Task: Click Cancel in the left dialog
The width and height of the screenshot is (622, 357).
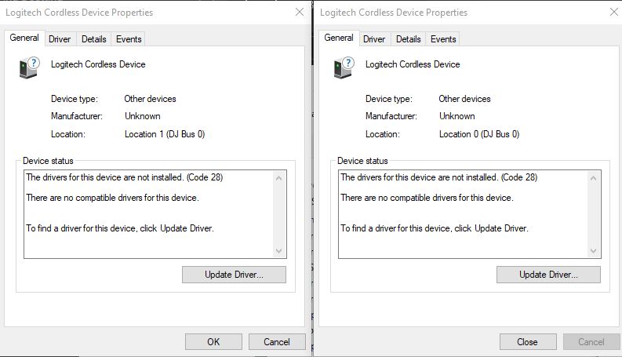Action: tap(277, 341)
